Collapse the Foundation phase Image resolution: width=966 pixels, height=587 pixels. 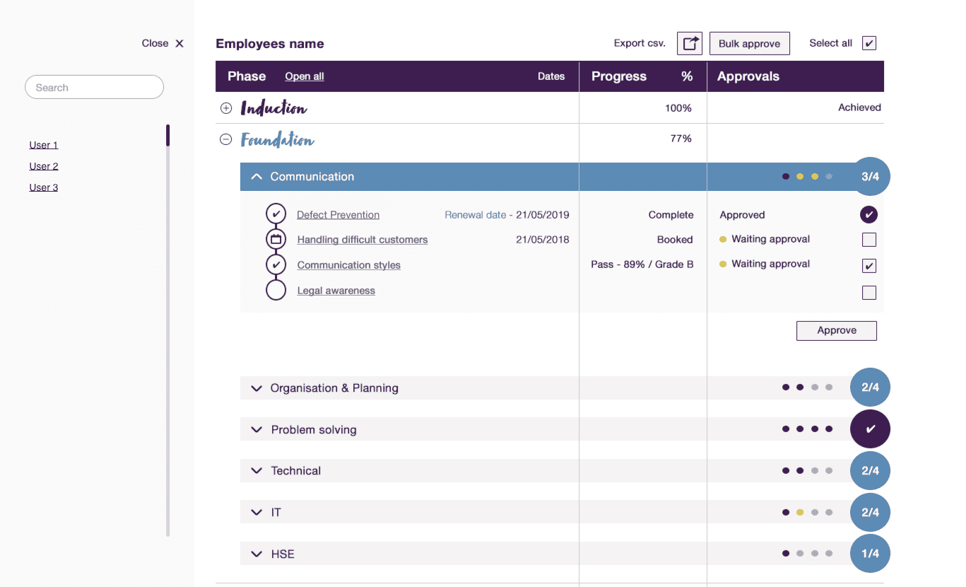click(x=226, y=139)
